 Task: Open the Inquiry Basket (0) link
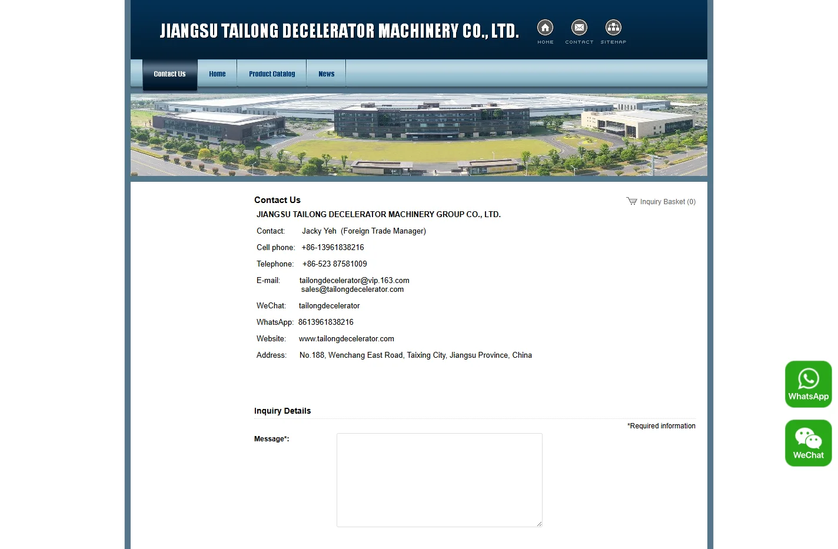tap(667, 202)
